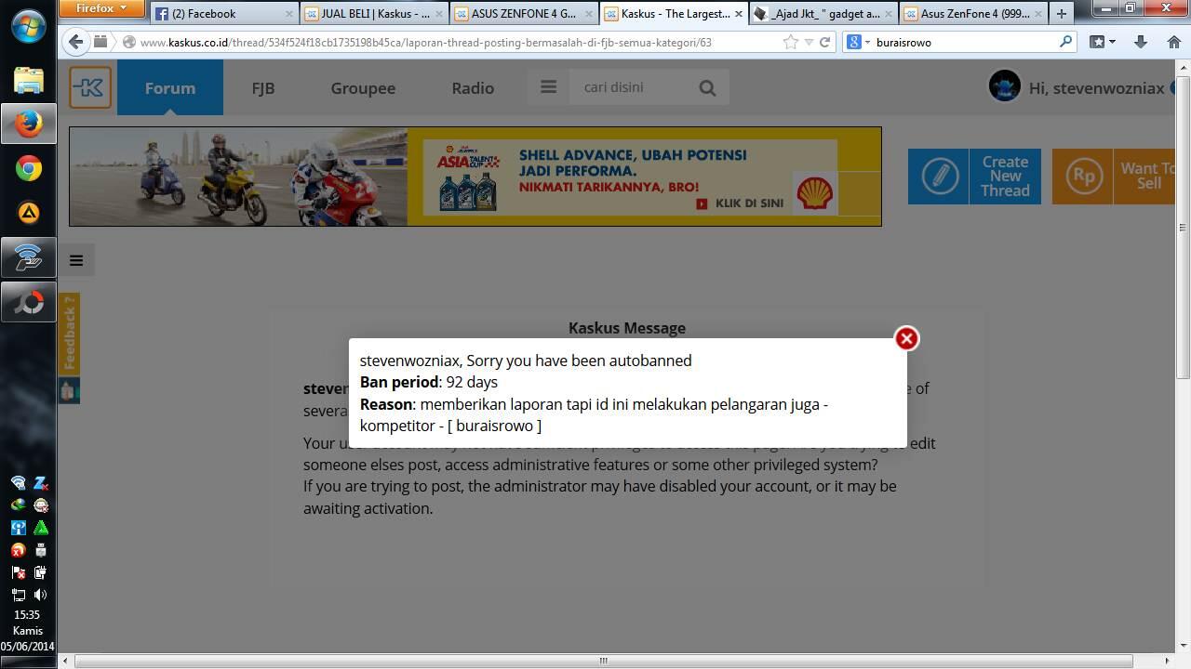
Task: Launch Google Chrome from taskbar
Action: coord(28,168)
